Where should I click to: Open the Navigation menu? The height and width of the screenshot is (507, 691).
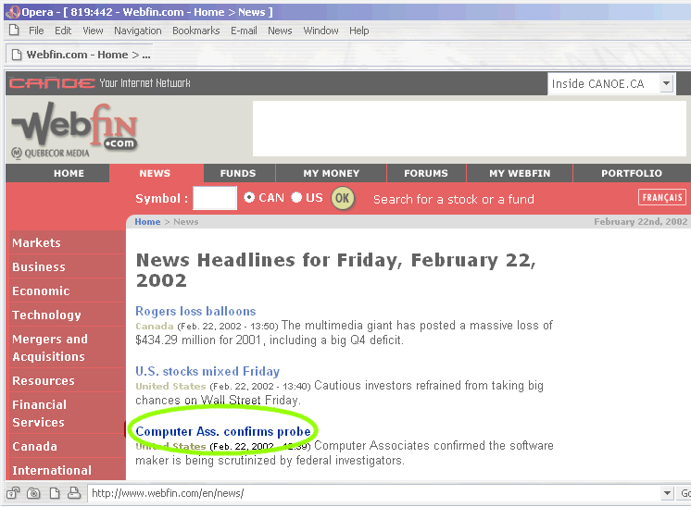pyautogui.click(x=137, y=31)
